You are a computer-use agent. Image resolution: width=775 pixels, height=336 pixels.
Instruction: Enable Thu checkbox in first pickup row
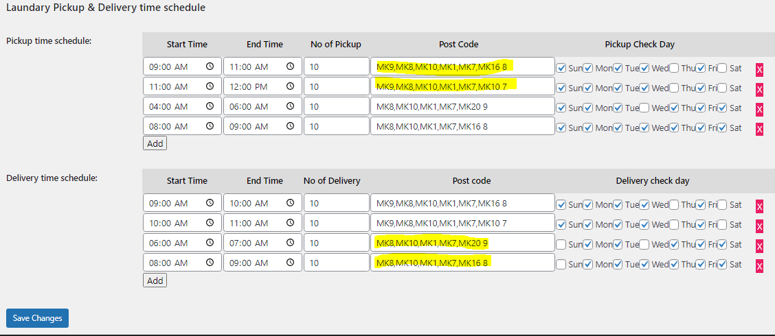pos(674,68)
